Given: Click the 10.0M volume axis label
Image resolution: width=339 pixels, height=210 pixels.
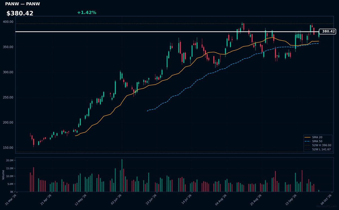Looking at the screenshot, I should [x=10, y=176].
